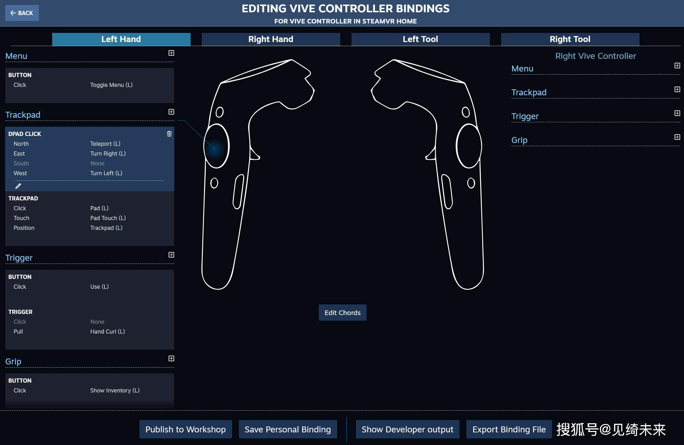Add new binding to left Trackpad section
Image resolution: width=684 pixels, height=445 pixels.
[x=171, y=112]
